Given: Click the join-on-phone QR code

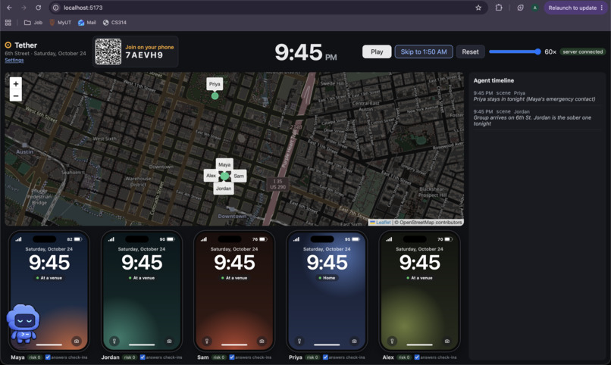Looking at the screenshot, I should tap(108, 51).
